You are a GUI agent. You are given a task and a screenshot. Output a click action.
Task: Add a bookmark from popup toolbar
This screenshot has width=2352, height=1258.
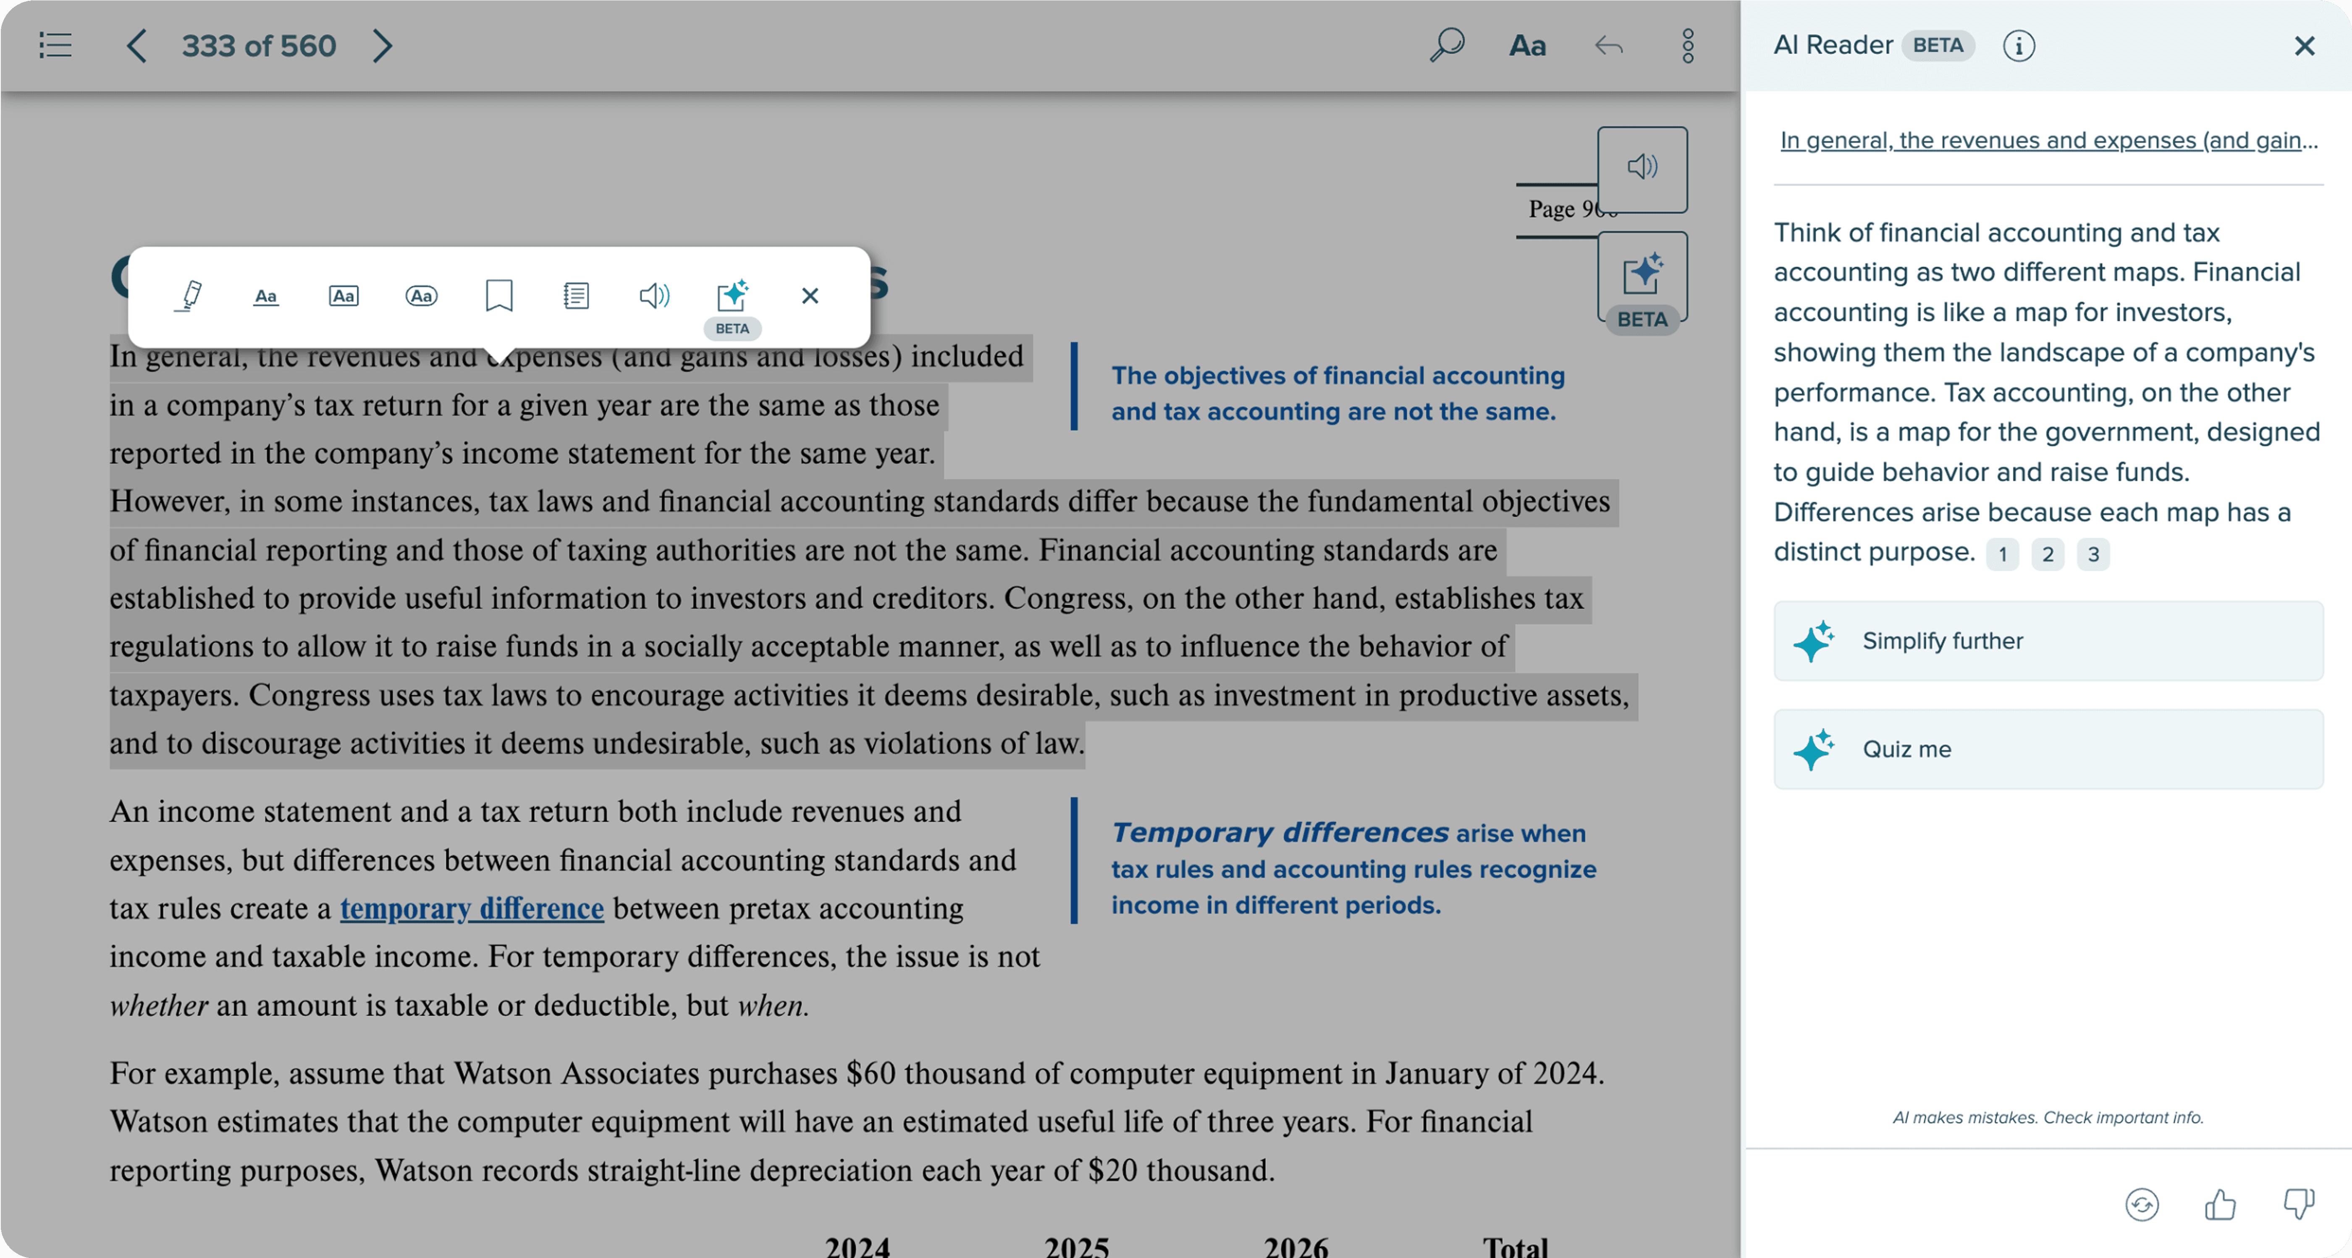[498, 296]
